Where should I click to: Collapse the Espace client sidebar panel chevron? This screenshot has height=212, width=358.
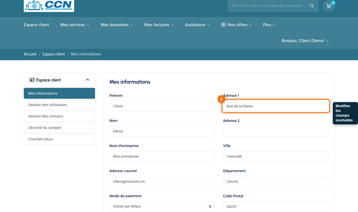coord(87,80)
